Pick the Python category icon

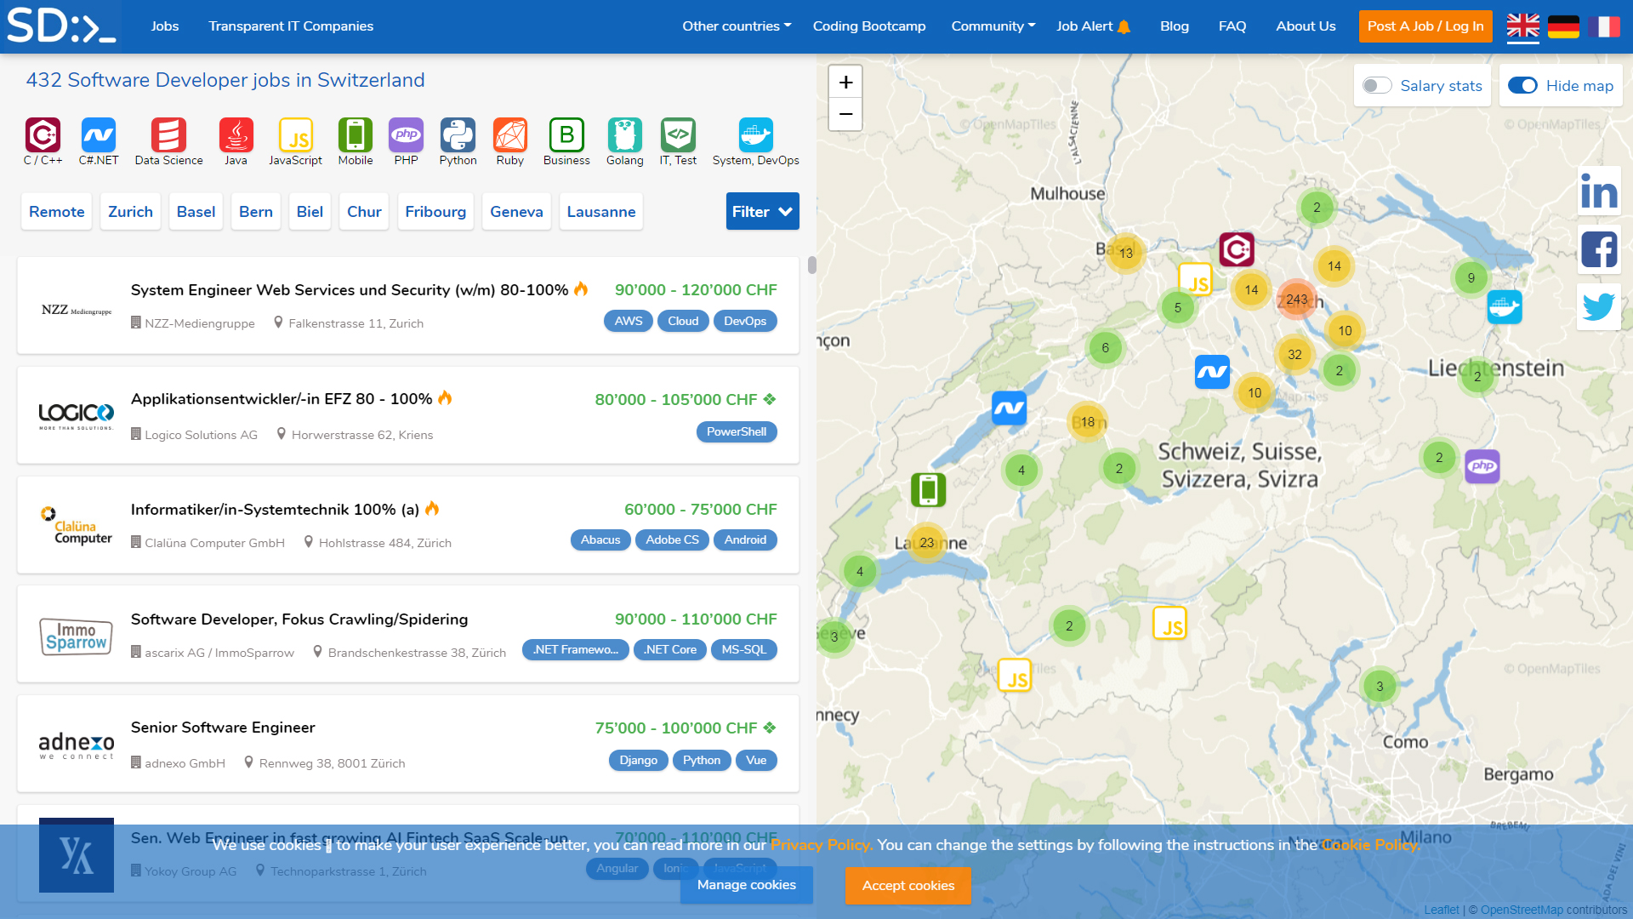click(458, 135)
